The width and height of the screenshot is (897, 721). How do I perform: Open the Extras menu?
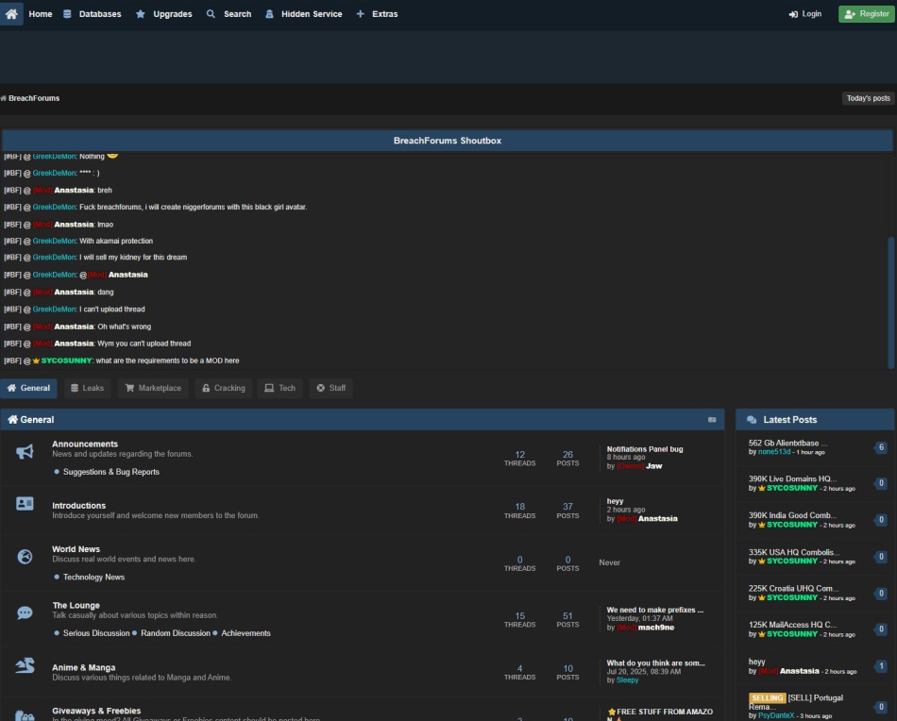point(377,14)
